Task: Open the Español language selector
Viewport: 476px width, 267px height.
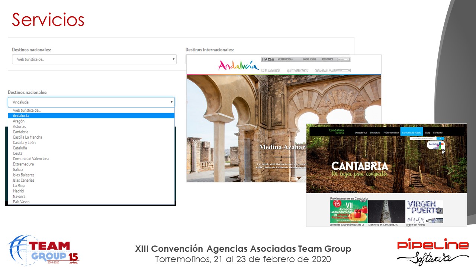Action: tap(343, 59)
